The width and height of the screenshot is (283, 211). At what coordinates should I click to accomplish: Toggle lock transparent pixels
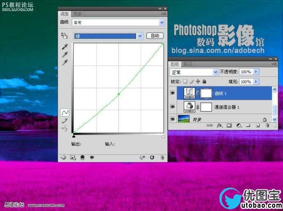(x=185, y=81)
